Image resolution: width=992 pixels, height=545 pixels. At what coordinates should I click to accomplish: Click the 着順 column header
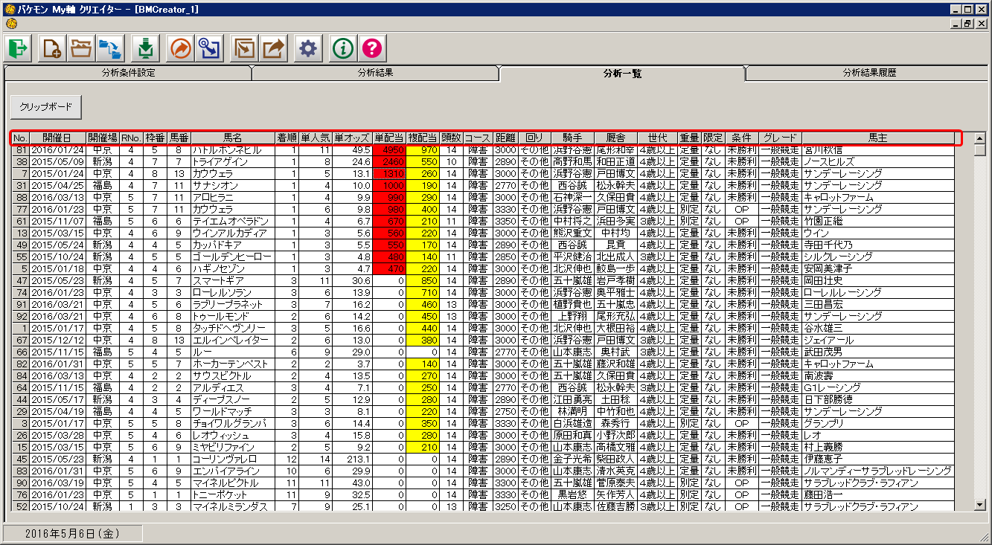tap(287, 138)
